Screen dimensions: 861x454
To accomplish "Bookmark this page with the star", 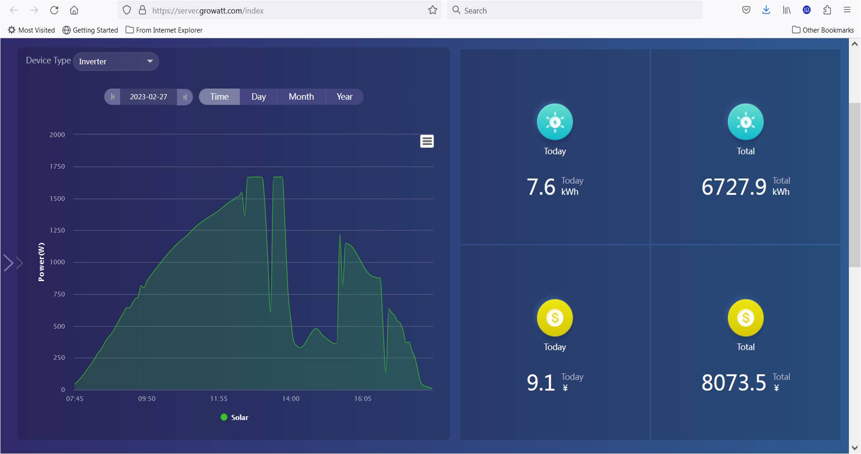I will (432, 10).
